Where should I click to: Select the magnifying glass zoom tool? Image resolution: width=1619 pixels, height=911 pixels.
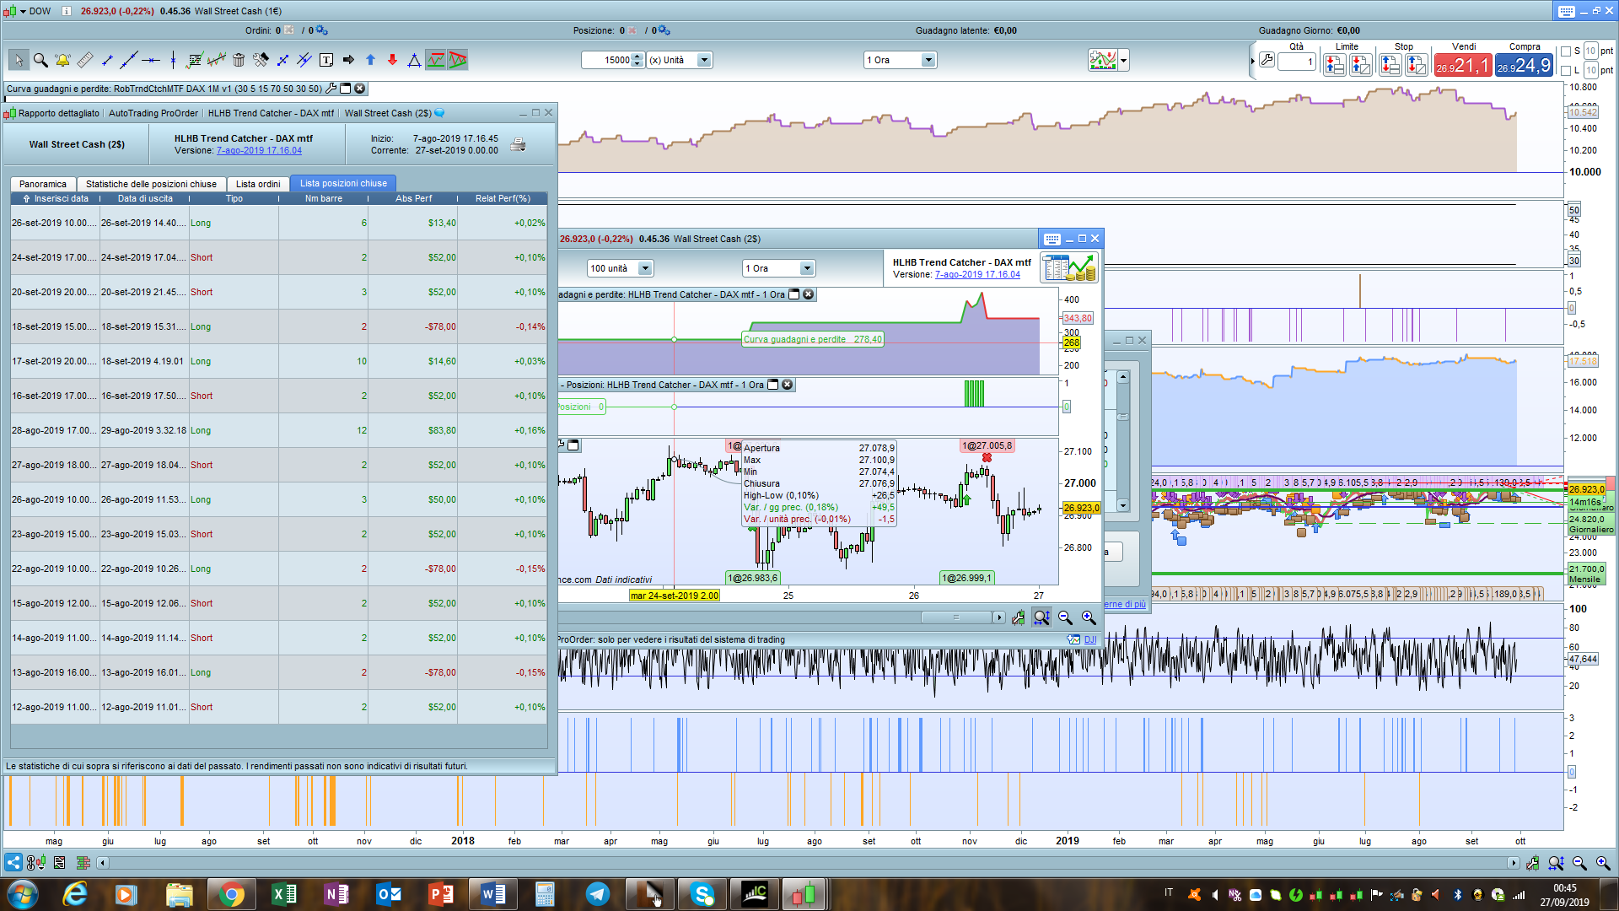coord(40,60)
